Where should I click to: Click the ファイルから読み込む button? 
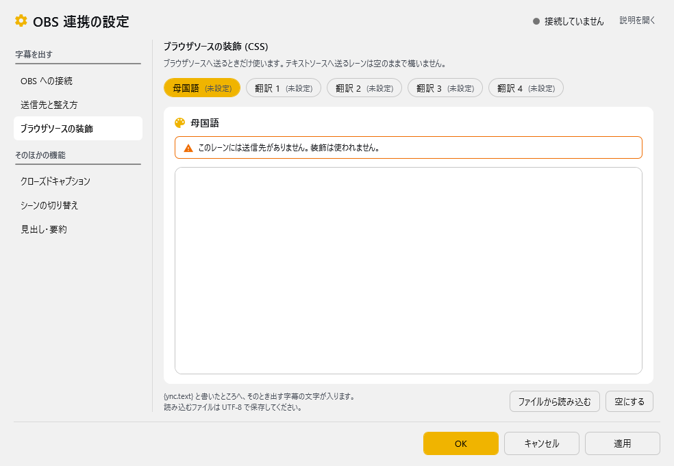555,402
